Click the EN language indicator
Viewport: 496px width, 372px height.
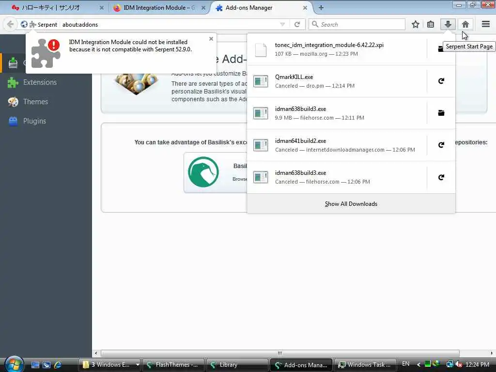pyautogui.click(x=405, y=364)
